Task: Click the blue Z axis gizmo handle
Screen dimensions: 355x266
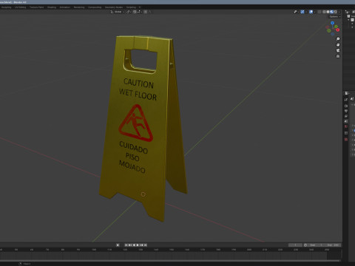Action: (332, 23)
